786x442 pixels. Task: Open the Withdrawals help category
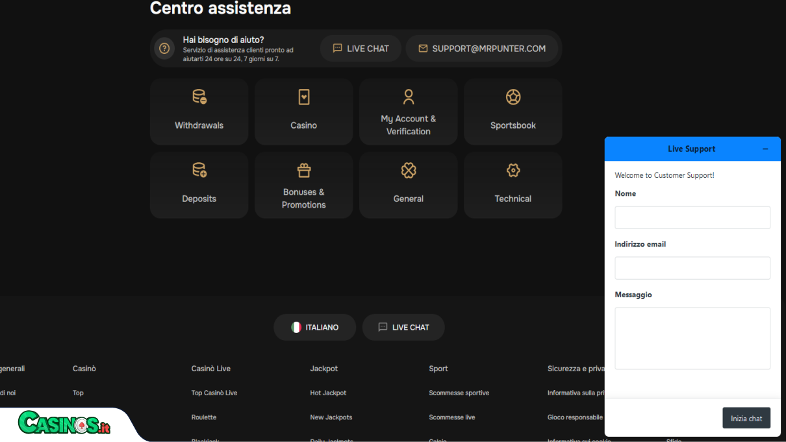point(199,112)
